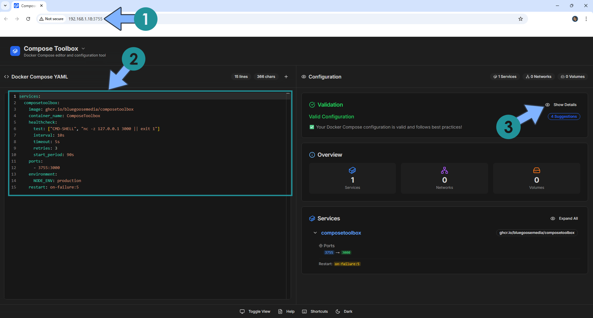This screenshot has height=318, width=593.
Task: Click the green Validation checkmark icon
Action: [x=312, y=105]
